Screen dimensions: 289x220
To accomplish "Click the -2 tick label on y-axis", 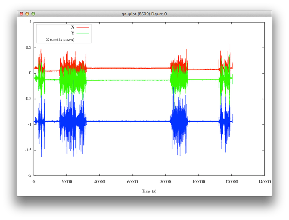I will (x=29, y=175).
